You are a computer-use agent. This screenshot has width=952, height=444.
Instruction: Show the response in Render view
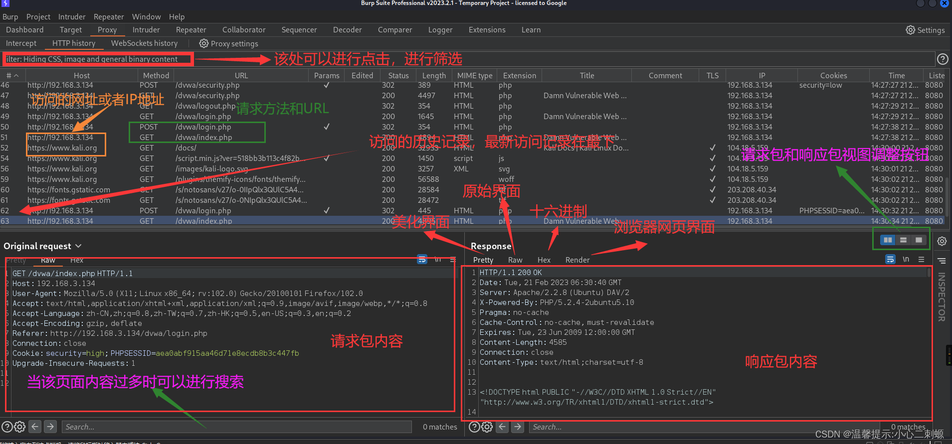pos(577,260)
